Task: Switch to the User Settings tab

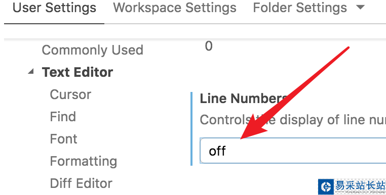Action: point(54,8)
